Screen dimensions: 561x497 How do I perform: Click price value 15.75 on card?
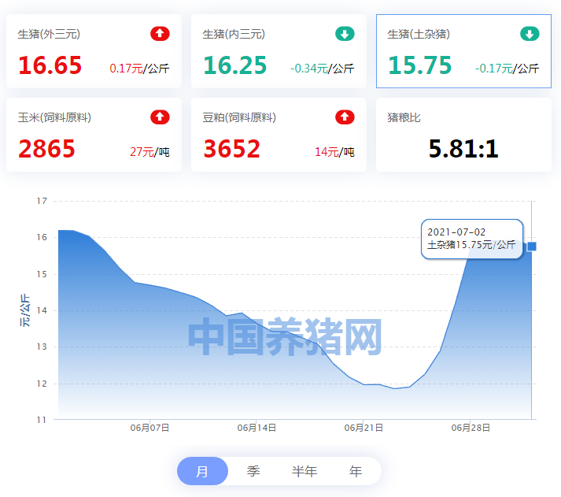pos(420,65)
